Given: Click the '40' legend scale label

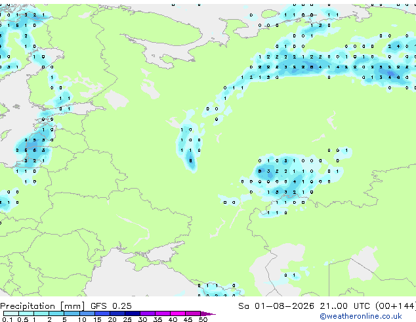Looking at the screenshot, I should coord(173,319).
